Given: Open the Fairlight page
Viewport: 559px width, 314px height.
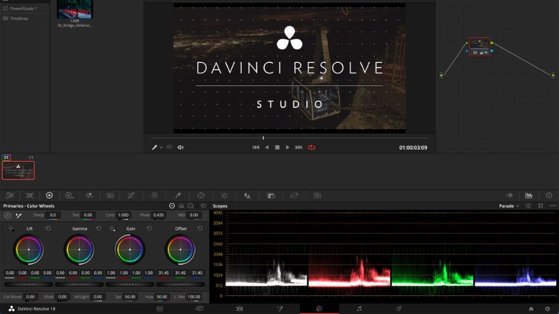Looking at the screenshot, I should pyautogui.click(x=359, y=308).
